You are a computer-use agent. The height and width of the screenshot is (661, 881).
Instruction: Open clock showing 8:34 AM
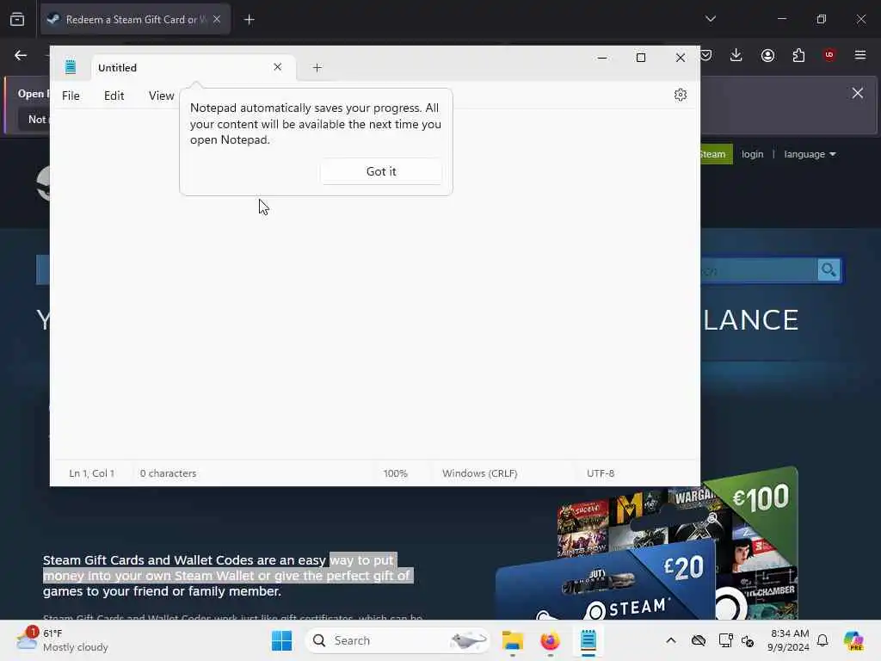[790, 640]
